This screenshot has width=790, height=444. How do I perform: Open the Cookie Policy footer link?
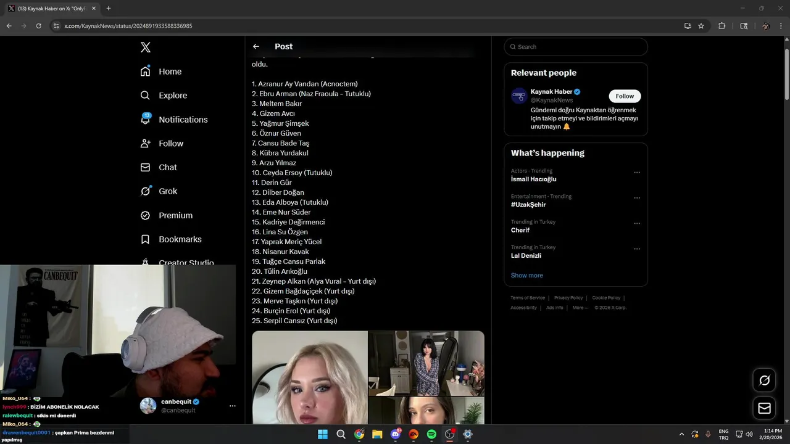click(606, 298)
